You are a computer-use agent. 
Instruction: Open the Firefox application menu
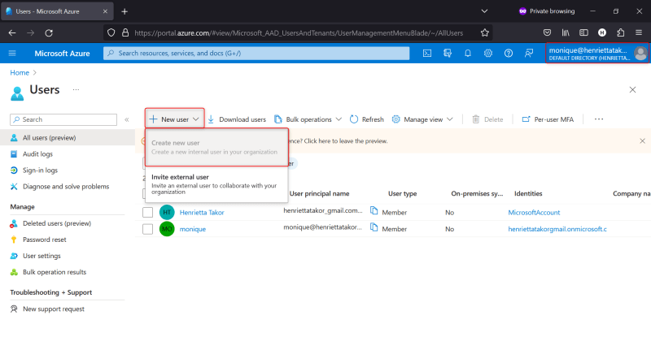(x=639, y=32)
